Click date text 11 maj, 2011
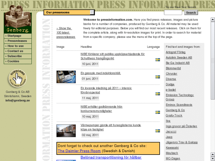This screenshot has width=215, height=161. coord(90,98)
